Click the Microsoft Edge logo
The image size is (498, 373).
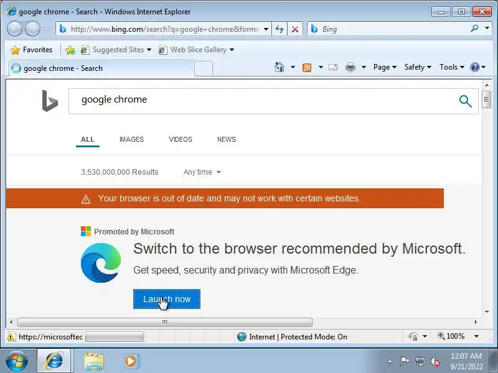point(101,263)
